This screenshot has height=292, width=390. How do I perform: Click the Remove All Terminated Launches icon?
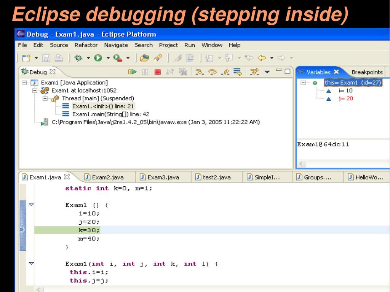coord(183,72)
